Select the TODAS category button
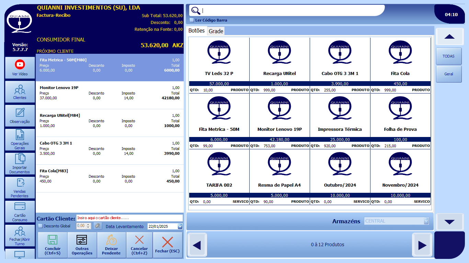Screen dimensions: 469x263 [x=449, y=56]
